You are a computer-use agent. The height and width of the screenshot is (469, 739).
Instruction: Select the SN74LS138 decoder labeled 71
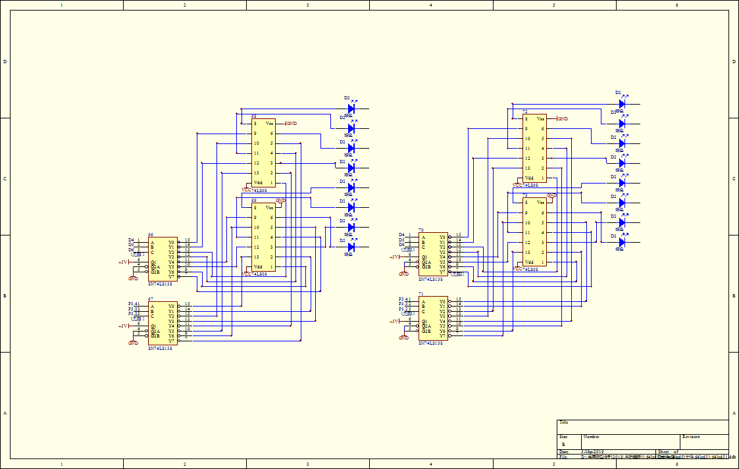coord(433,318)
